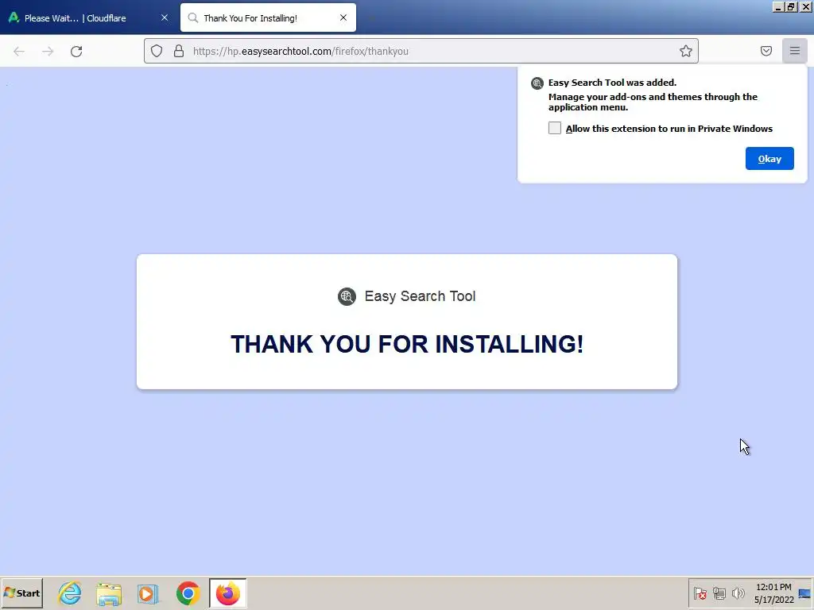The width and height of the screenshot is (814, 610).
Task: Click the THANK YOU FOR INSTALLING heading
Action: [407, 345]
